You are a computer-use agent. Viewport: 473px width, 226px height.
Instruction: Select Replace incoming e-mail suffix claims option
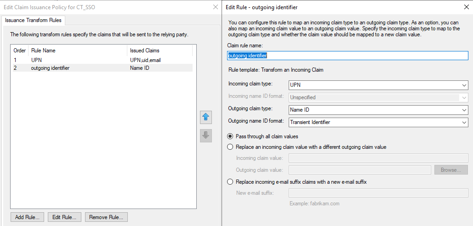pos(230,182)
